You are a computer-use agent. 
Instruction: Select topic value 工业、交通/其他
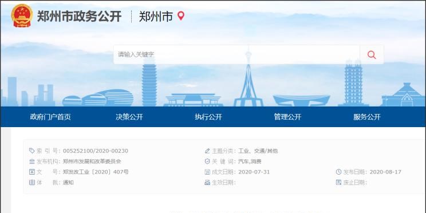point(258,151)
